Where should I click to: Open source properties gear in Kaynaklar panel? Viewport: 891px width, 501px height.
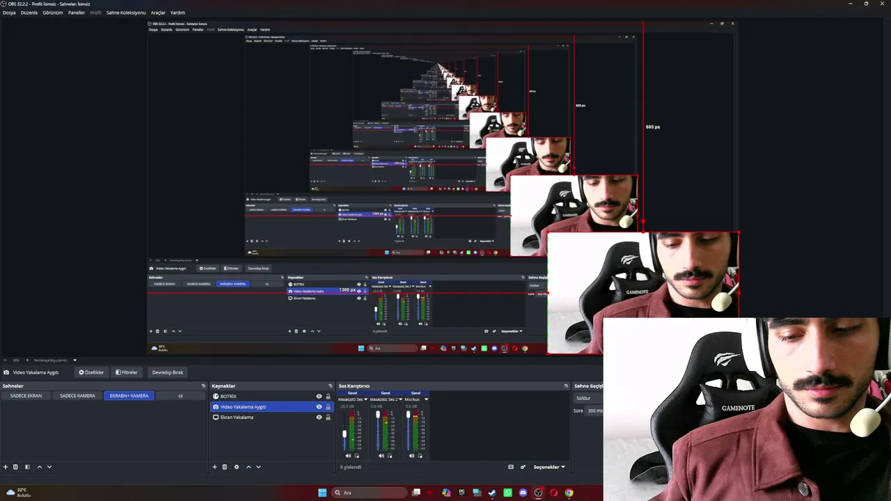coord(237,467)
